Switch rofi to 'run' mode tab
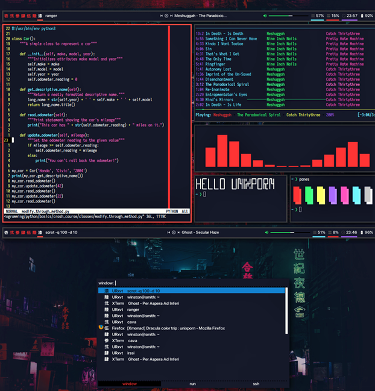 pos(192,384)
